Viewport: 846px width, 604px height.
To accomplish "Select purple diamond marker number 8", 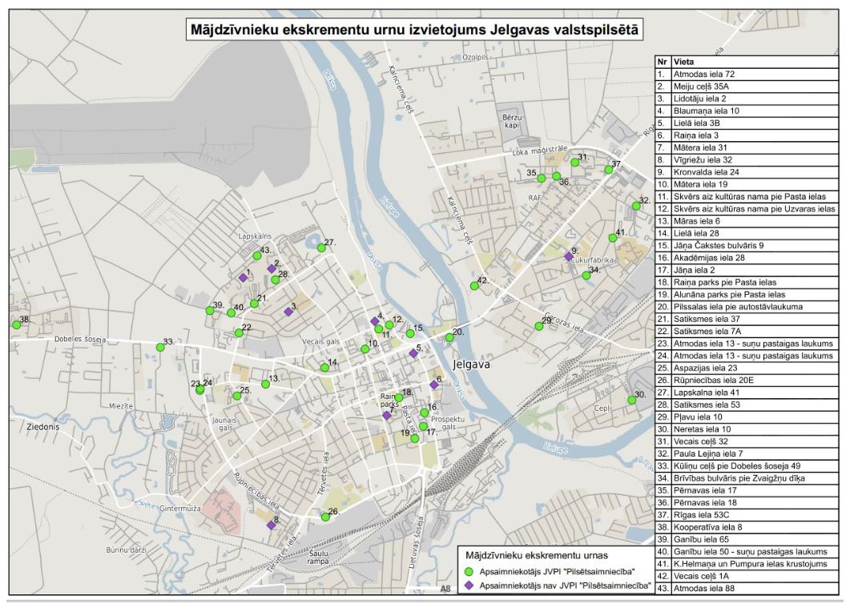I will point(271,525).
